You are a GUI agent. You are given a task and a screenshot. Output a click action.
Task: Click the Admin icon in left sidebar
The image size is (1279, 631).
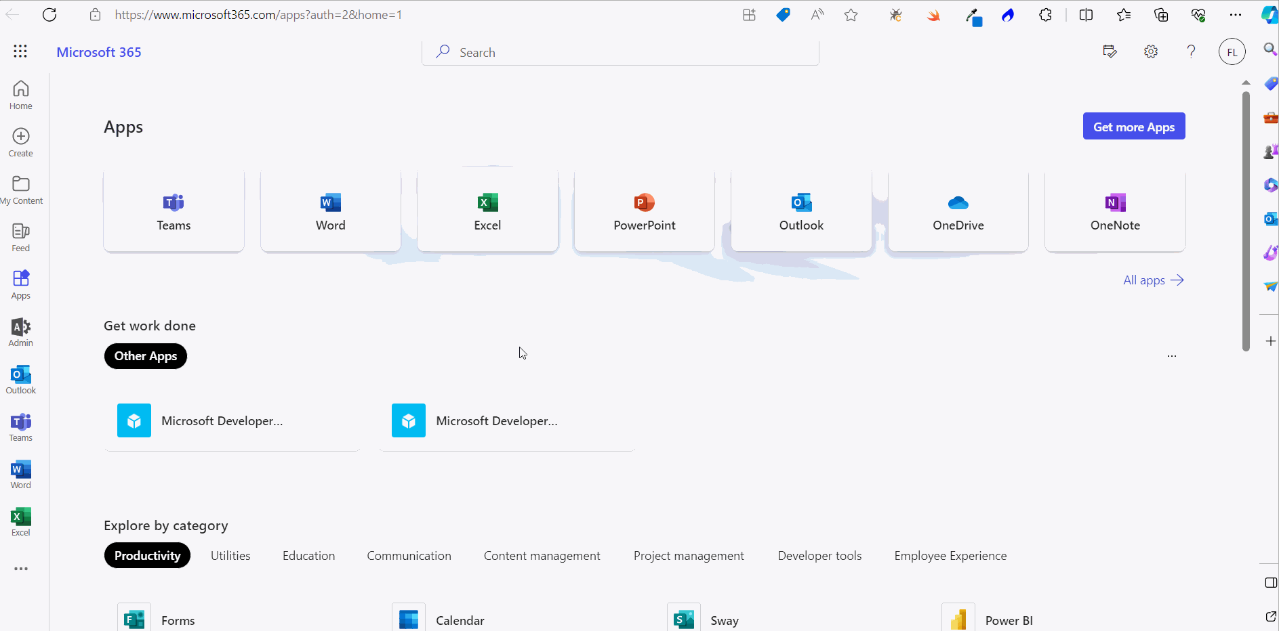[21, 332]
